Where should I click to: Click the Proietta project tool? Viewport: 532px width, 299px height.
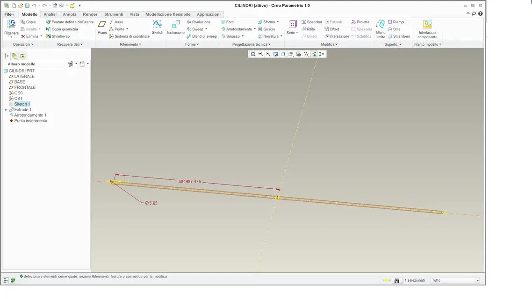tap(360, 22)
